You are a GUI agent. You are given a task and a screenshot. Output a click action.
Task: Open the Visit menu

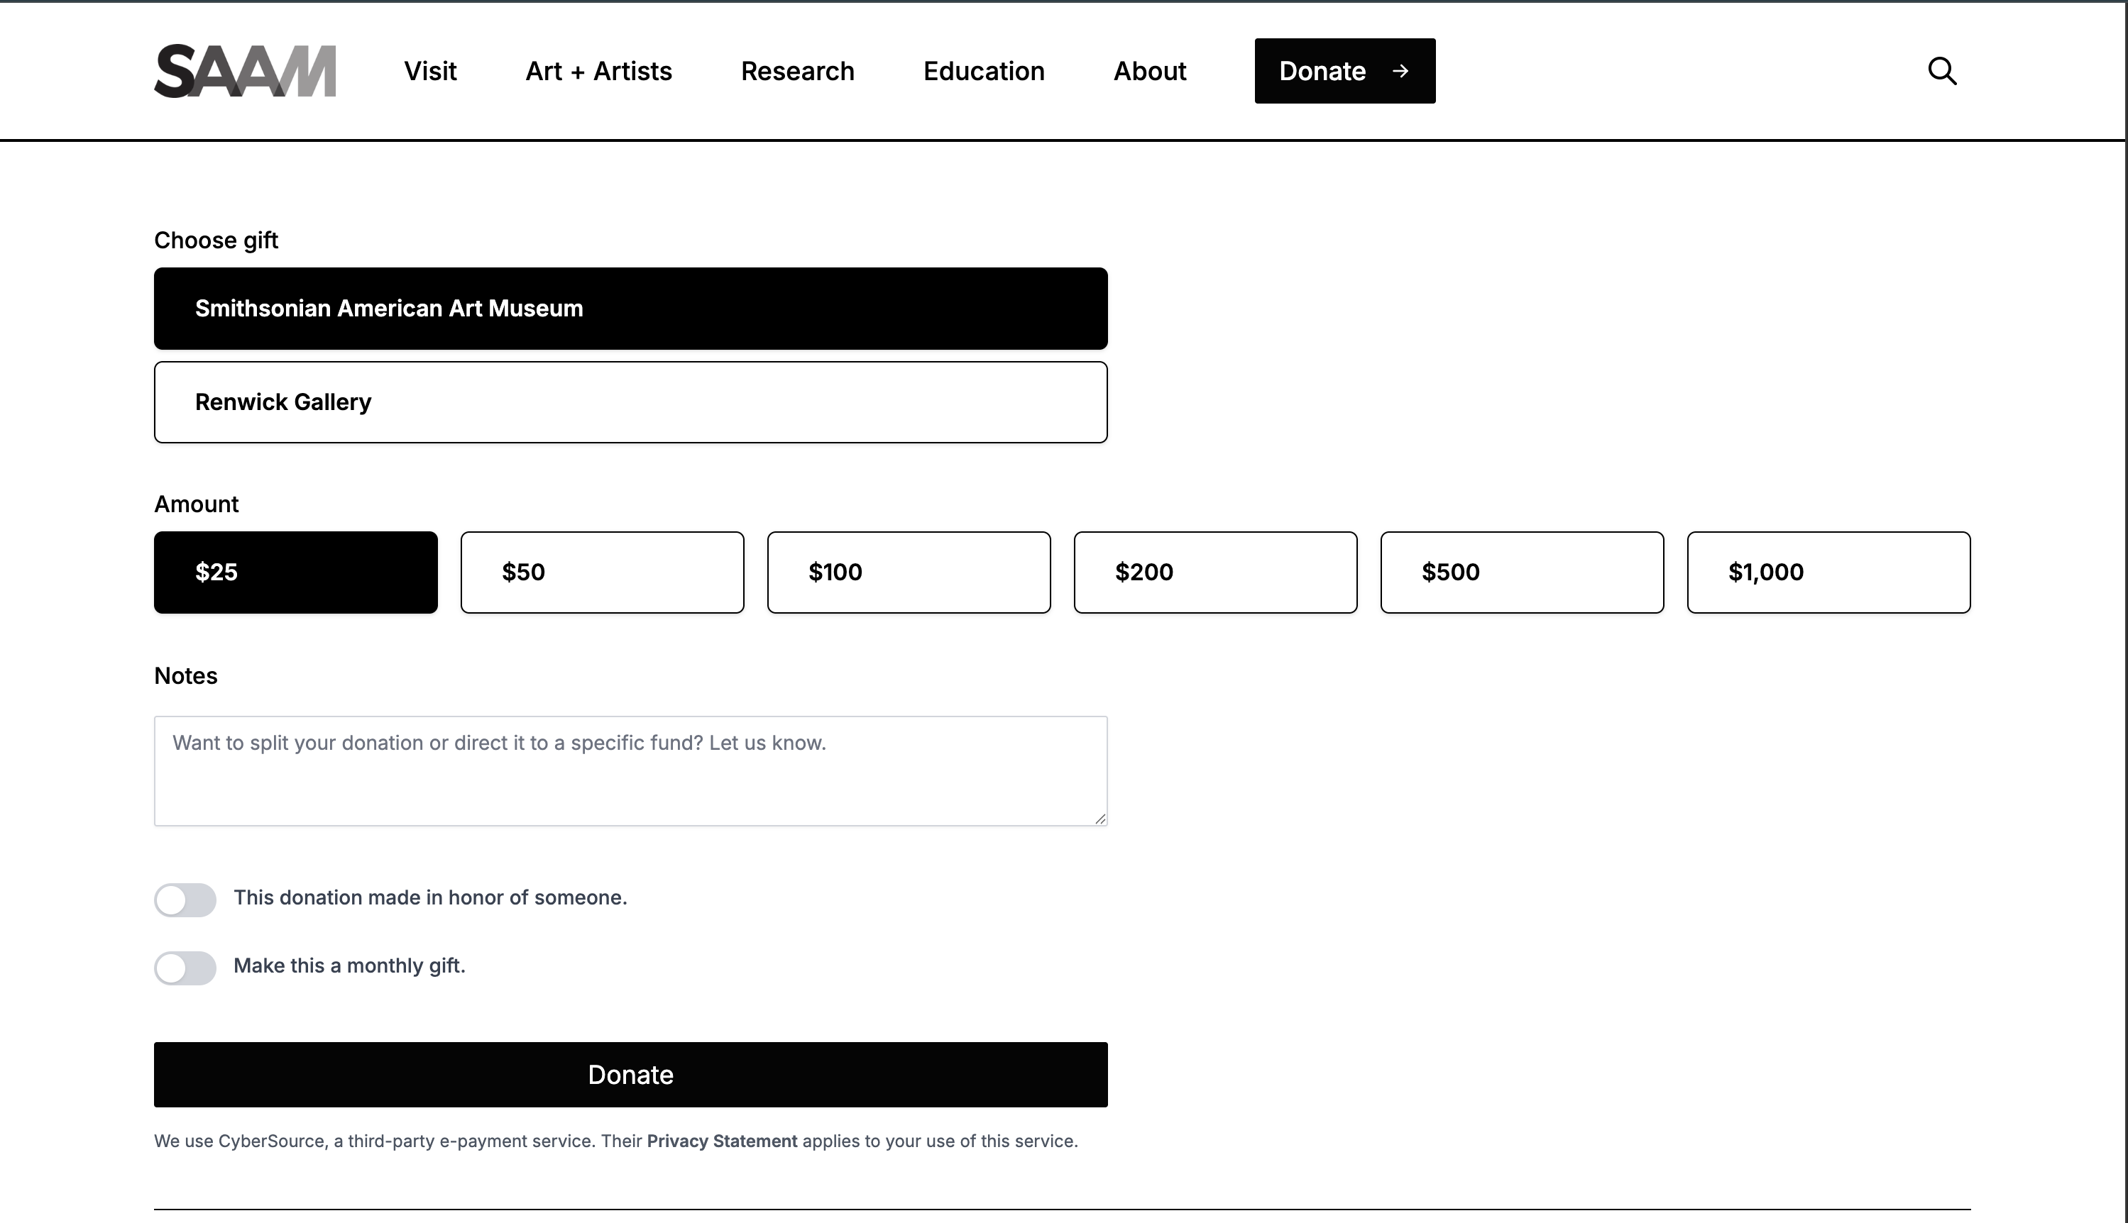click(430, 72)
